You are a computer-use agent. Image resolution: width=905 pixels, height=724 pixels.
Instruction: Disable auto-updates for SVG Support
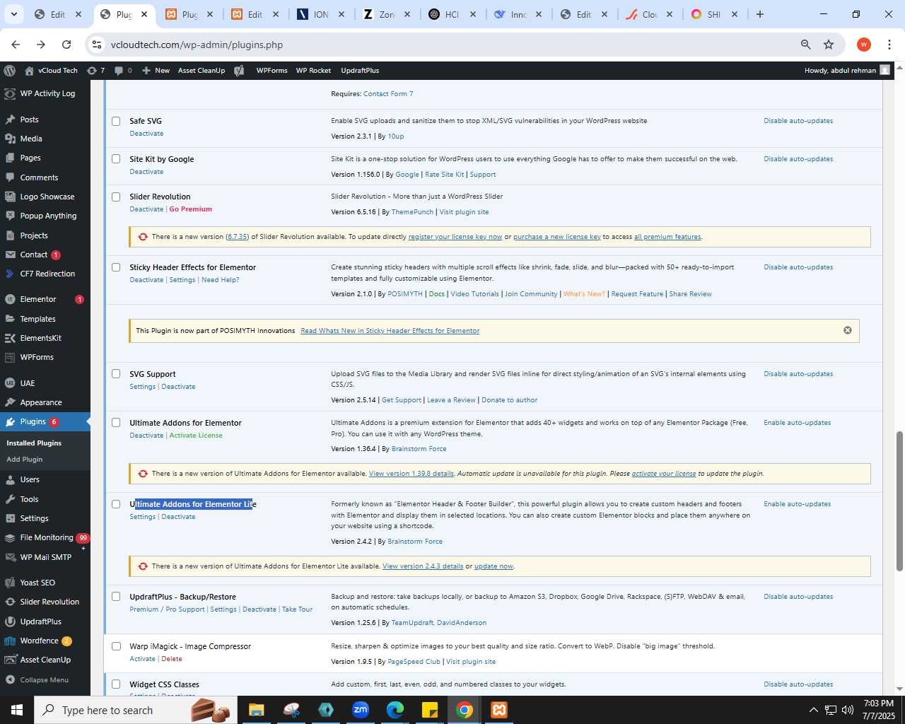click(798, 374)
